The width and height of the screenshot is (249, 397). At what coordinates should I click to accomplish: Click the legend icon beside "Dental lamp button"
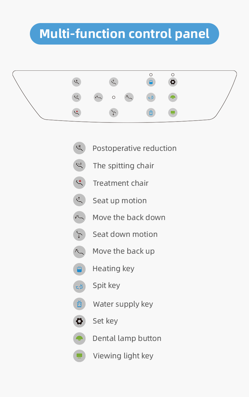[79, 338]
